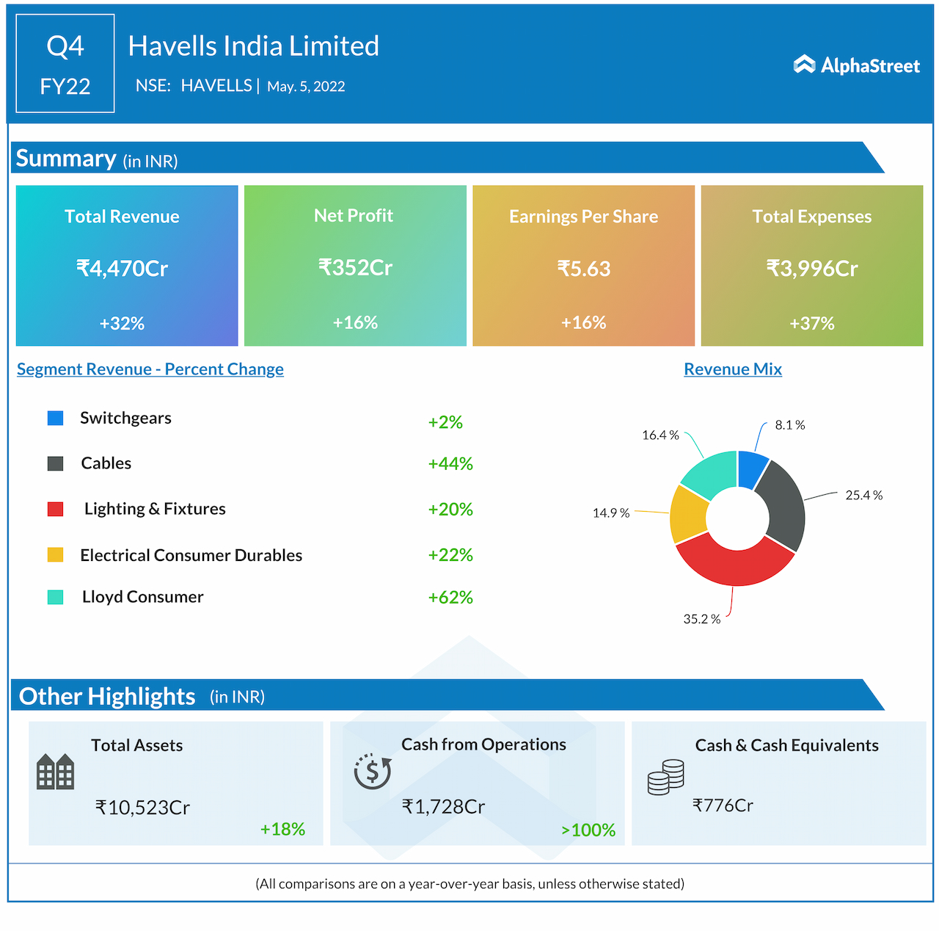This screenshot has width=939, height=931.
Task: Click the blue Switchgears legend swatch
Action: [55, 419]
